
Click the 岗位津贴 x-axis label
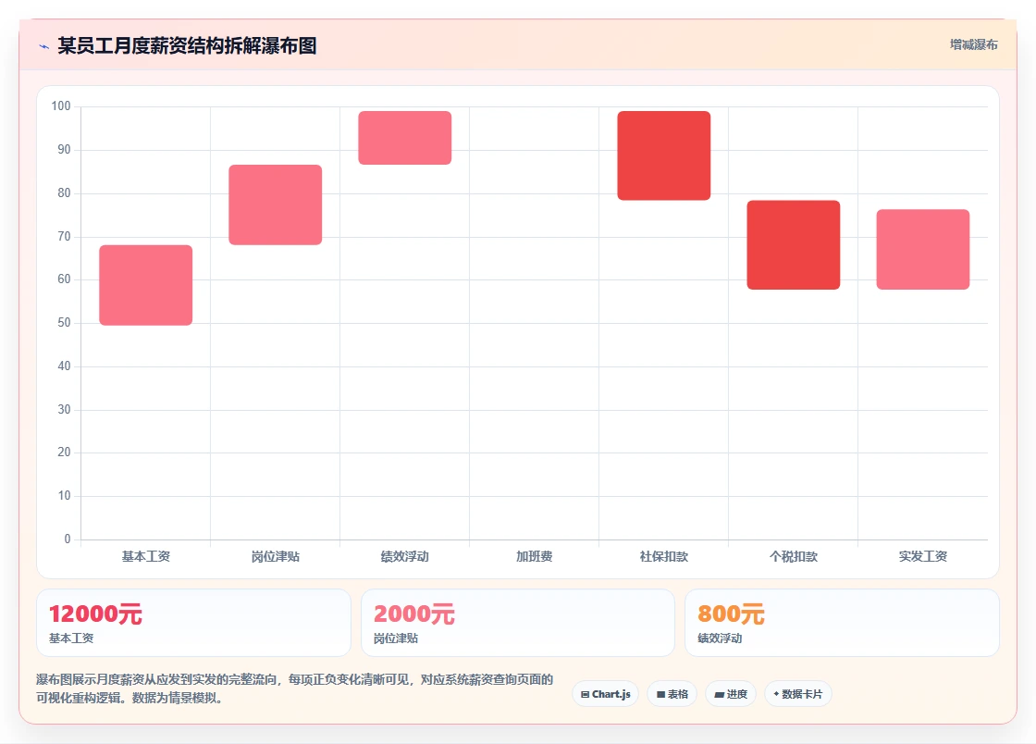click(x=276, y=556)
